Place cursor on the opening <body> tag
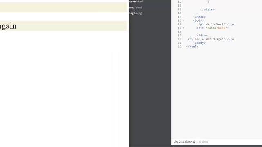 (198, 20)
